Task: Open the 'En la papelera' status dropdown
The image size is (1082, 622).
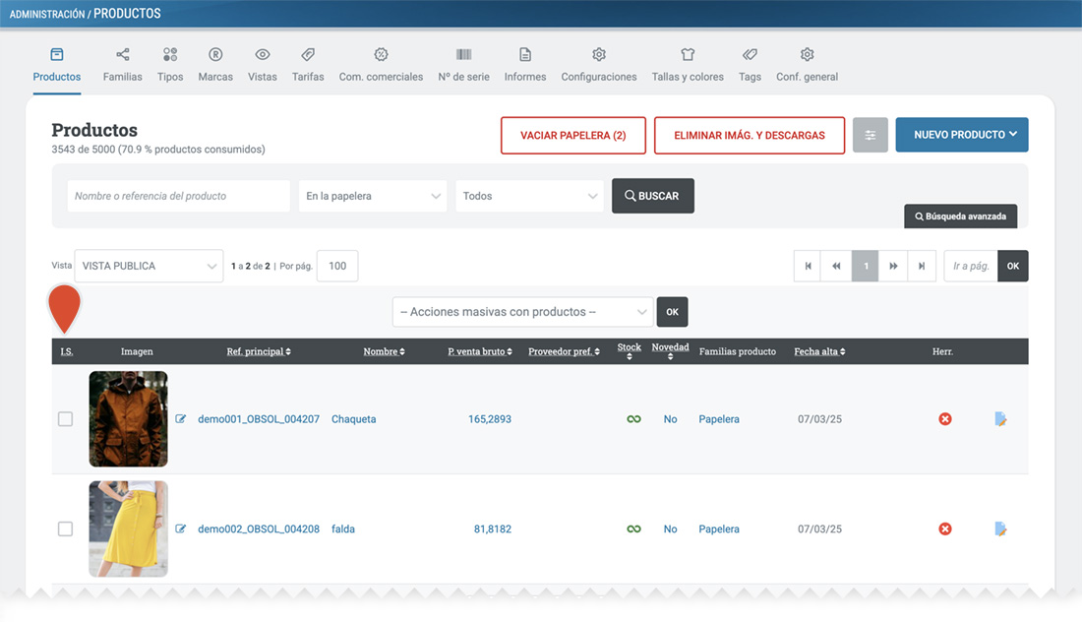Action: 373,196
